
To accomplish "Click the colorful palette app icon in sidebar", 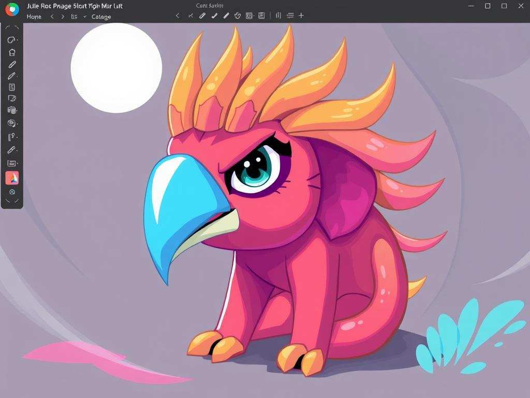I will [x=12, y=178].
